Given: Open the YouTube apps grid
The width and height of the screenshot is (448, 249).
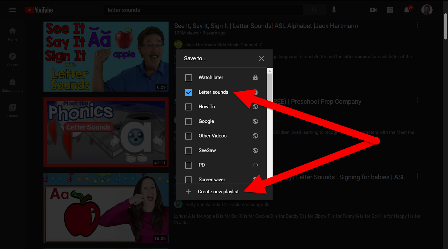Looking at the screenshot, I should 390,10.
